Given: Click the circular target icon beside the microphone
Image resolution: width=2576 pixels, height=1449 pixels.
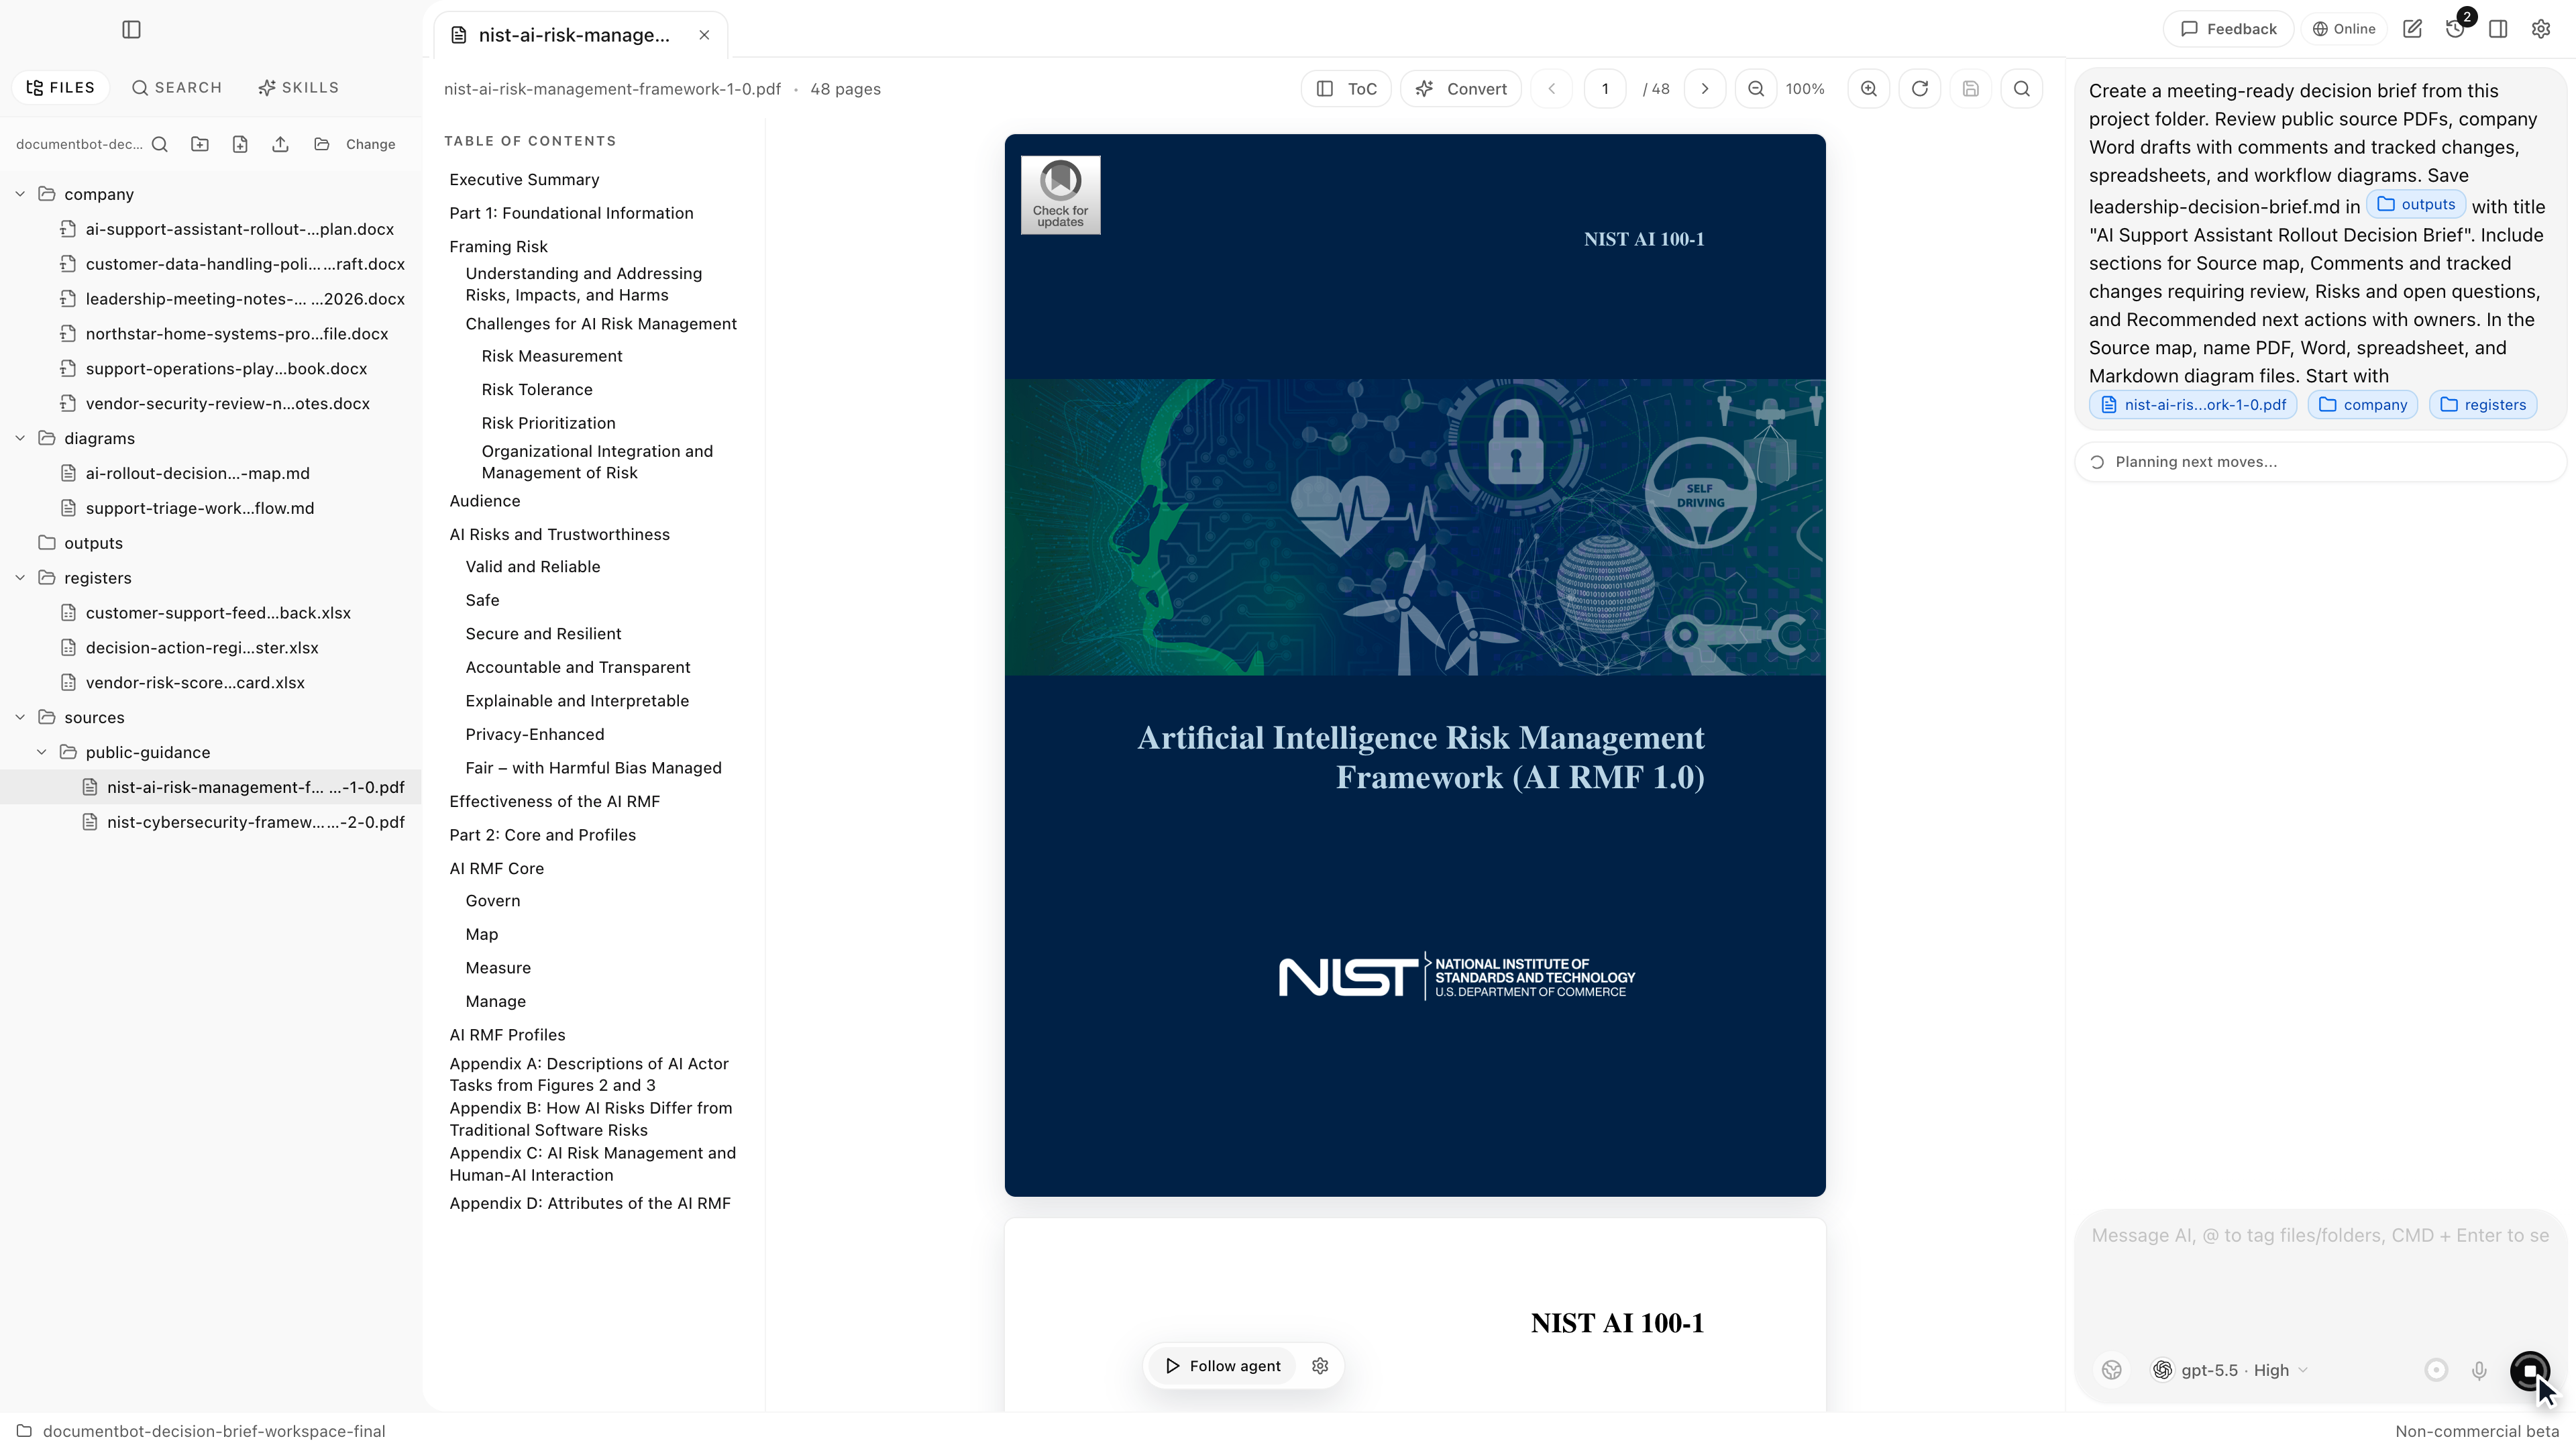Looking at the screenshot, I should [x=2436, y=1370].
